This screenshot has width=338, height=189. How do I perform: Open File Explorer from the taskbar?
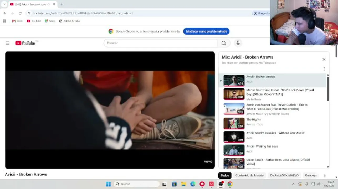pos(183,184)
